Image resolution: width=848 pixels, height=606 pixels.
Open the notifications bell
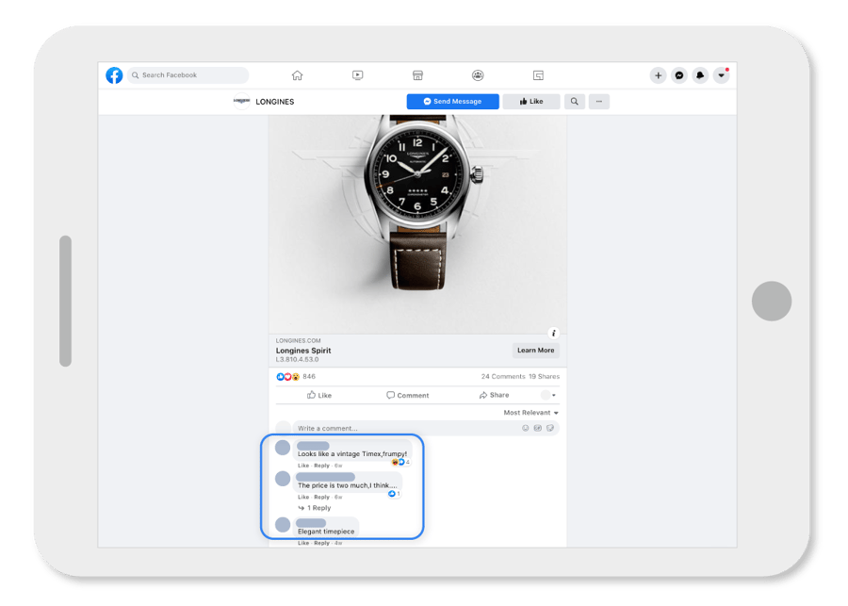pos(700,75)
